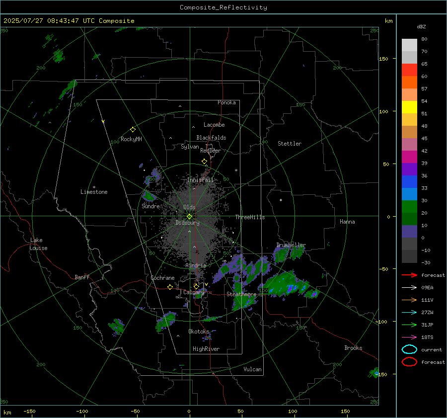This screenshot has width=447, height=418.
Task: Click the Cochrane city label
Action: (162, 278)
